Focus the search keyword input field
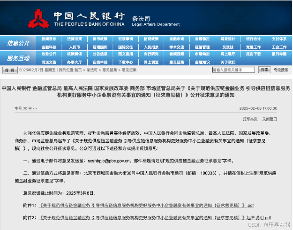Viewport: 293px width, 230px height. [233, 70]
